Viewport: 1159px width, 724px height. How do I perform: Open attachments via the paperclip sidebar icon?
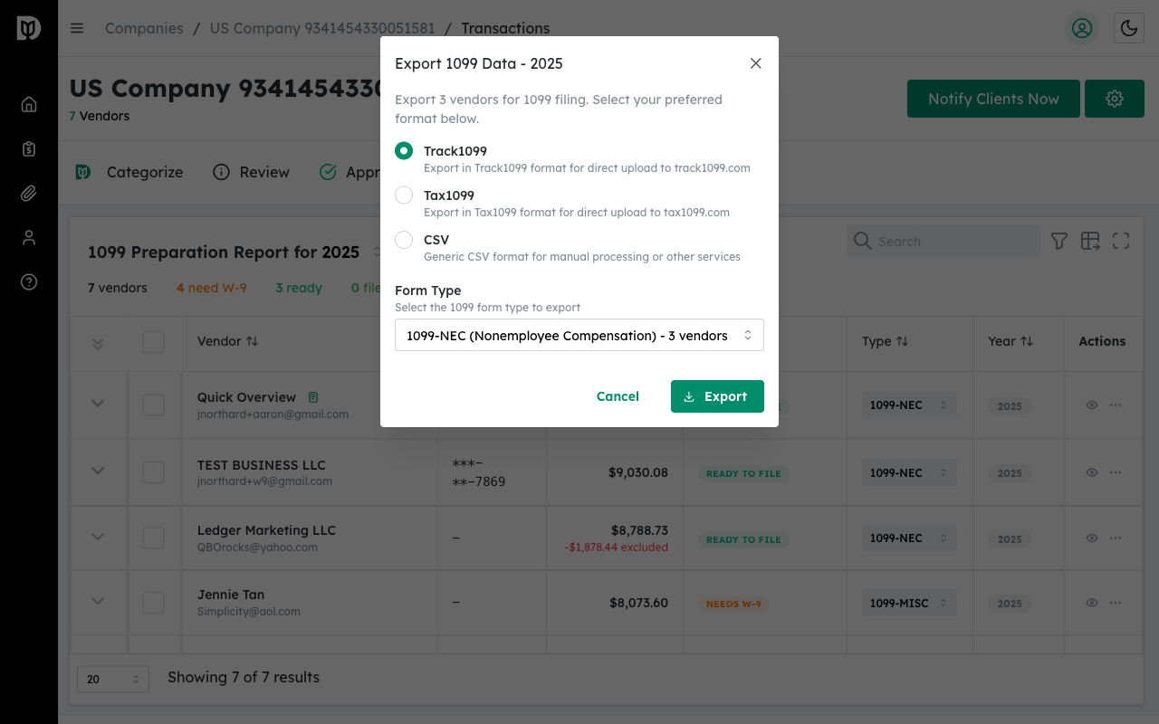(x=28, y=193)
